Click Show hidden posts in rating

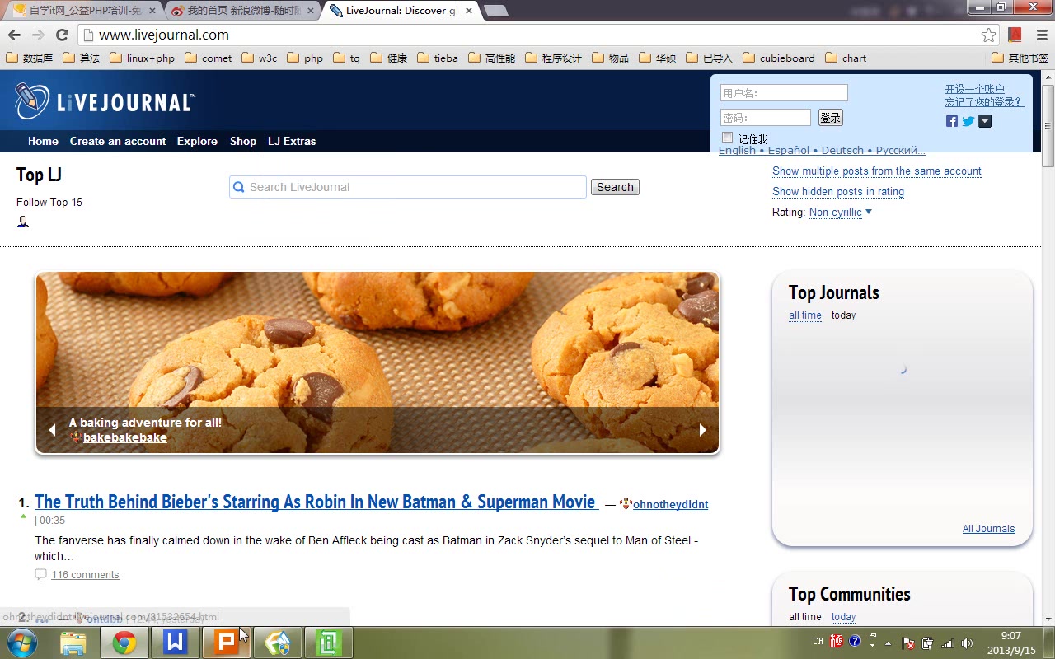click(x=838, y=192)
